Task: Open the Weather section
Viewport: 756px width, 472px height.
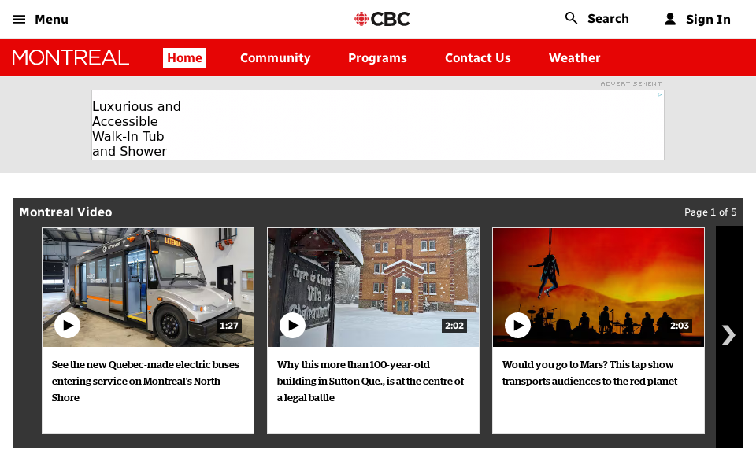Action: coord(574,57)
